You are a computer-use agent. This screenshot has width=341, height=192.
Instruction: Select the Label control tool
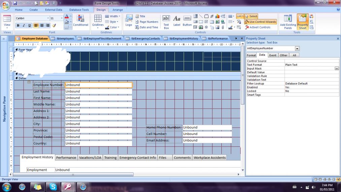click(x=177, y=22)
